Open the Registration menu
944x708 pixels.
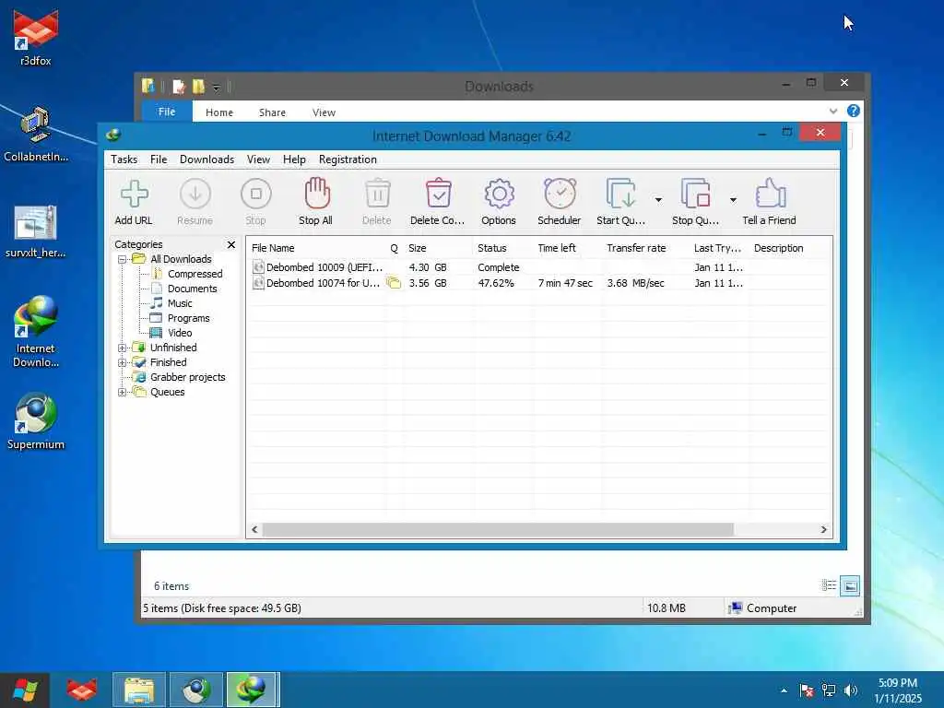[x=348, y=159]
